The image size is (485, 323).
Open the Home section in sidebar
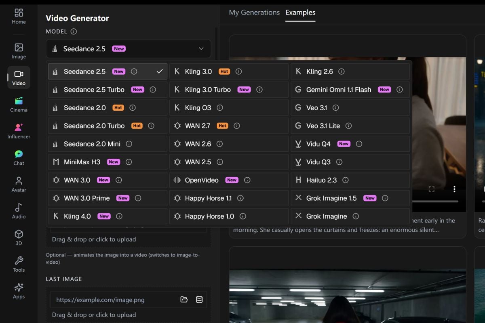(19, 17)
